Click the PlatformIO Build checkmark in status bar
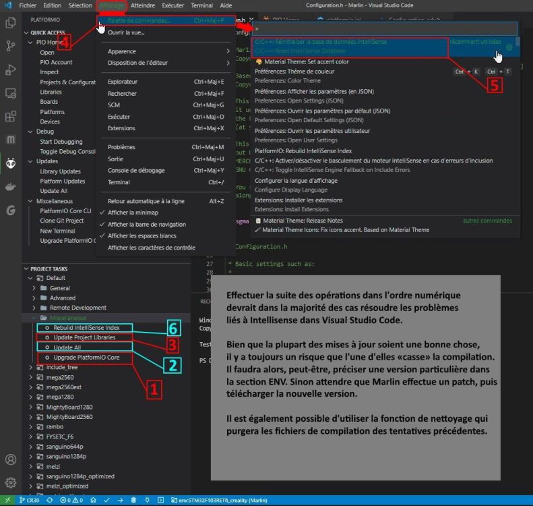Viewport: 533px width, 506px height. click(x=106, y=500)
